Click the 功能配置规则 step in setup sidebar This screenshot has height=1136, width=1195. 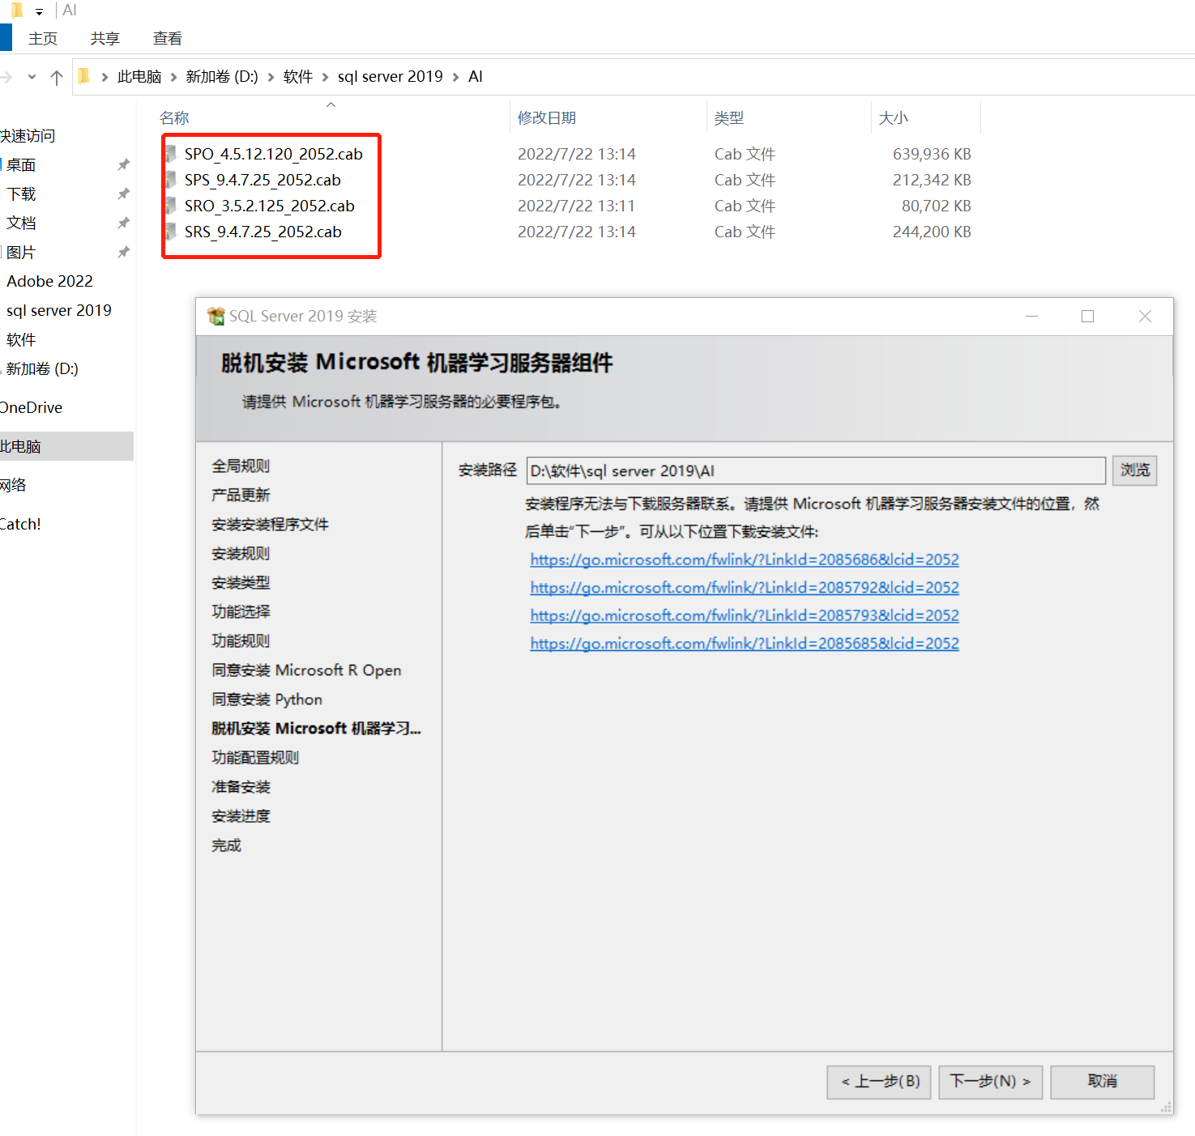[255, 758]
